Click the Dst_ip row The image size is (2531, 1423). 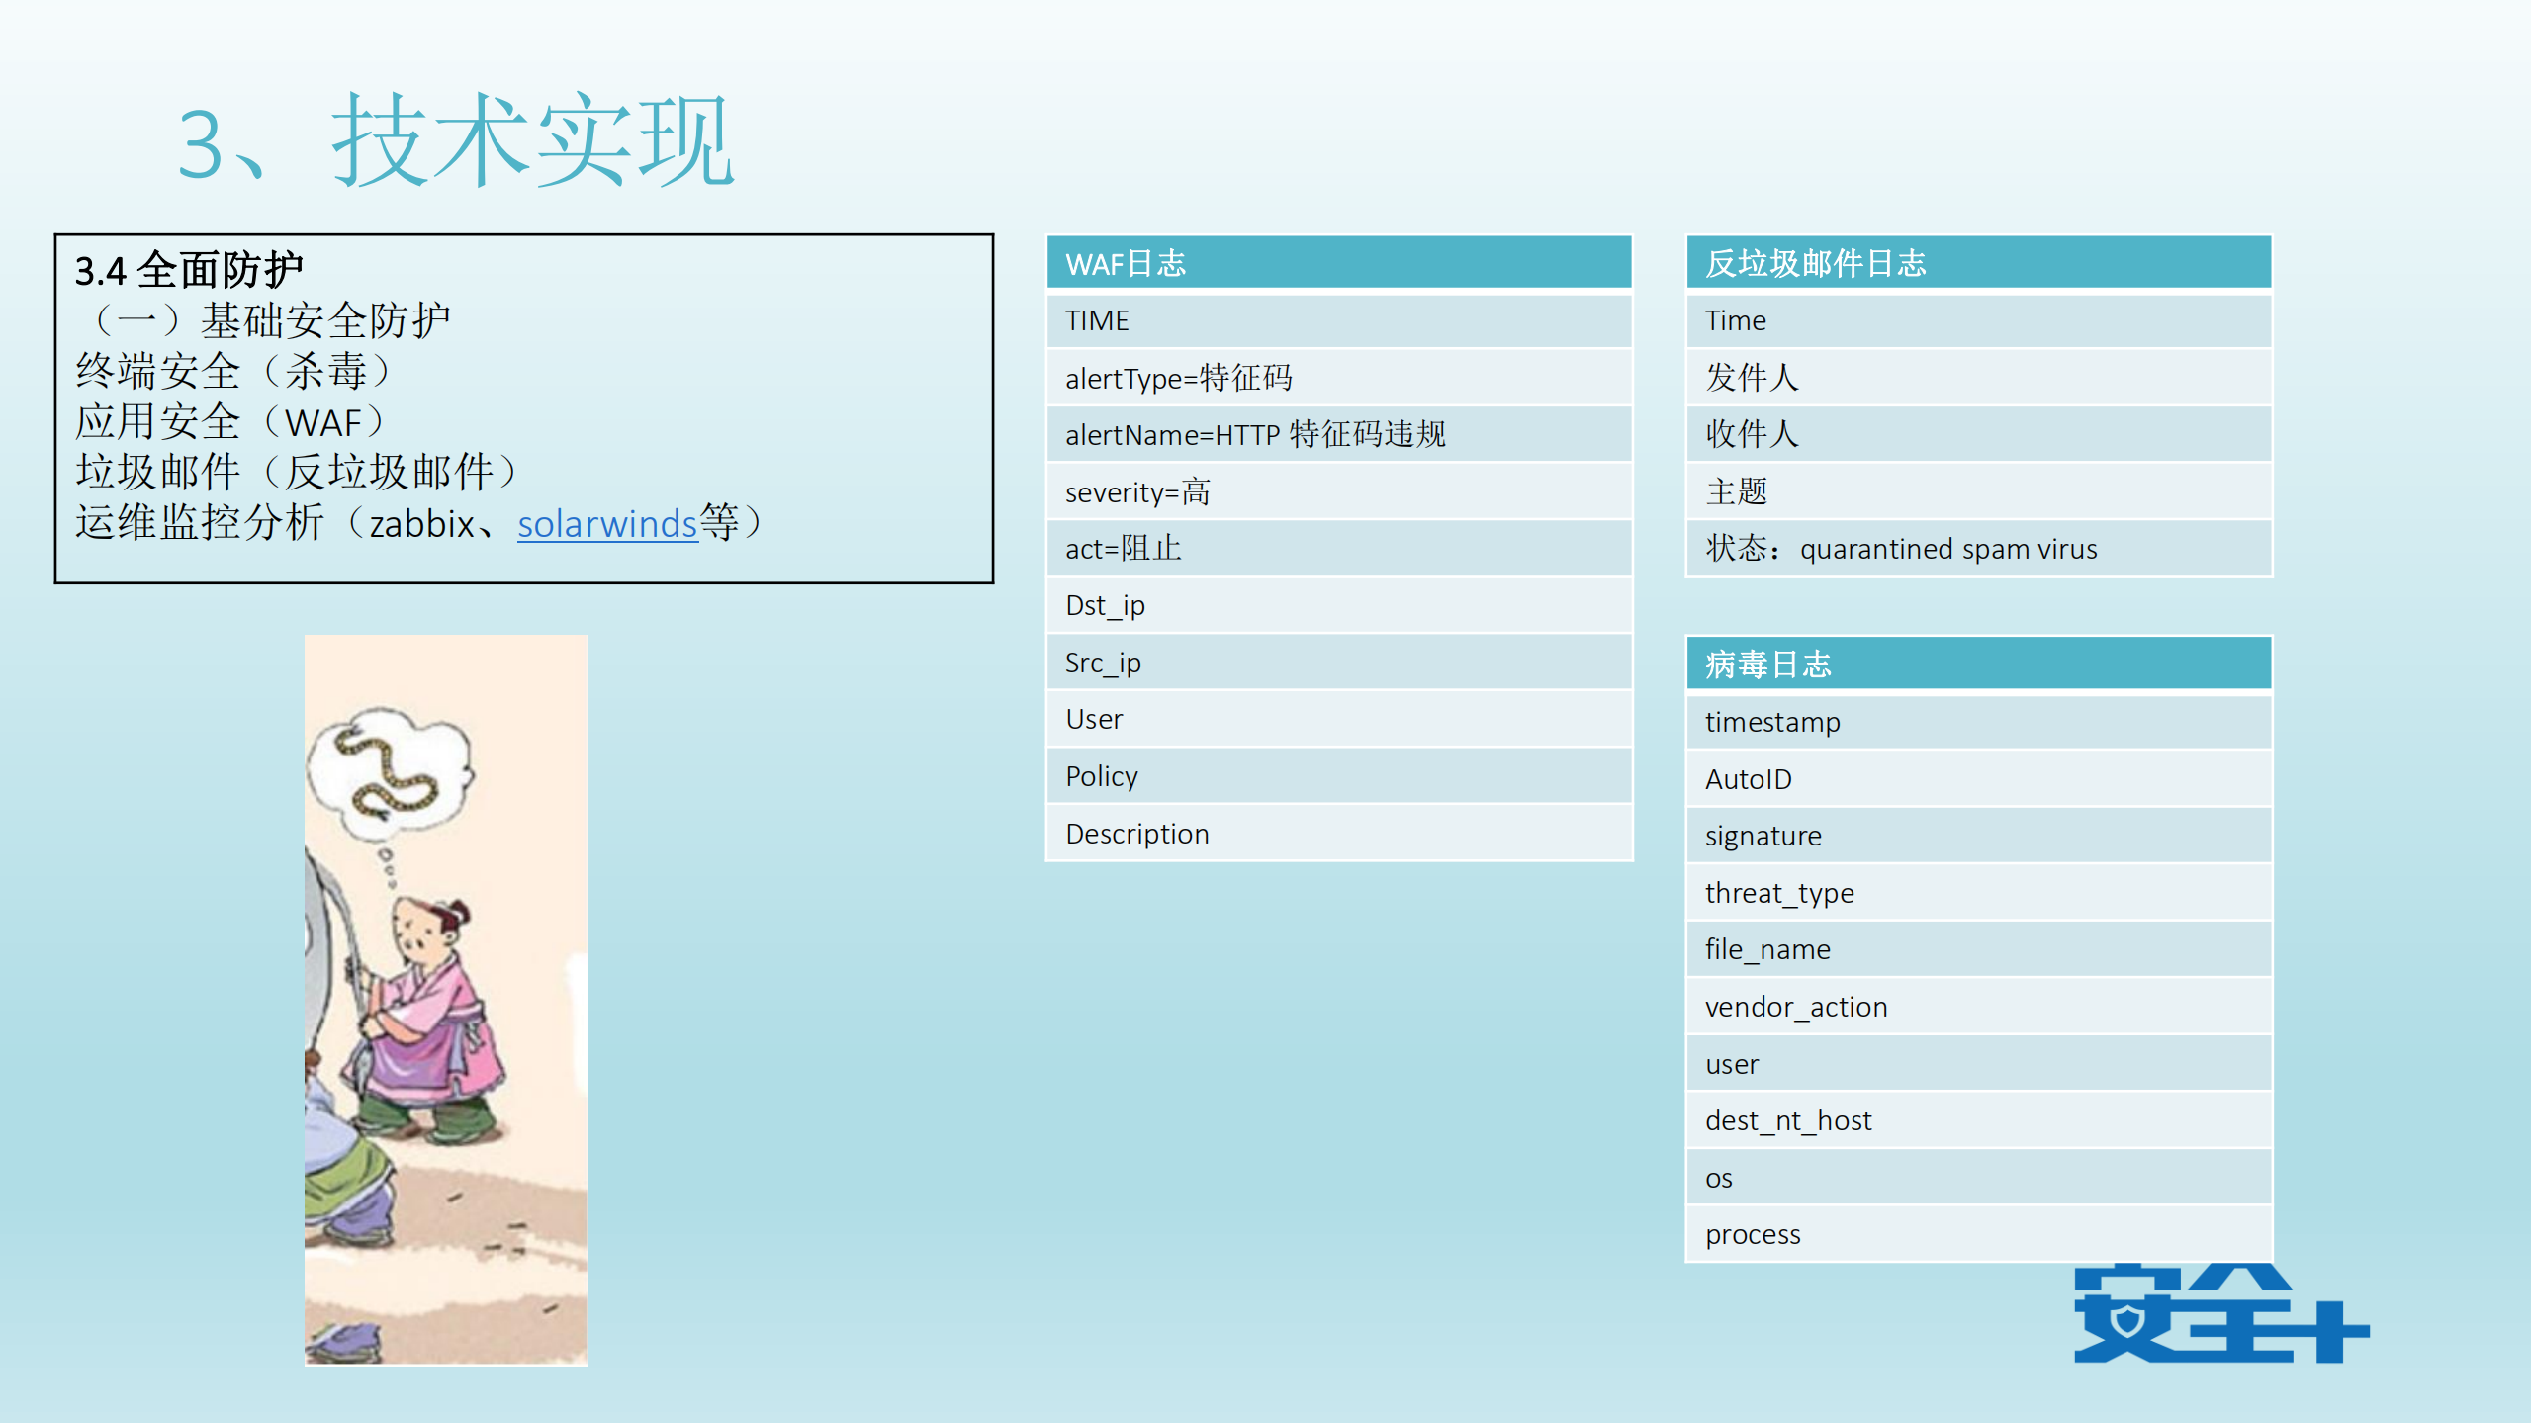point(1335,604)
